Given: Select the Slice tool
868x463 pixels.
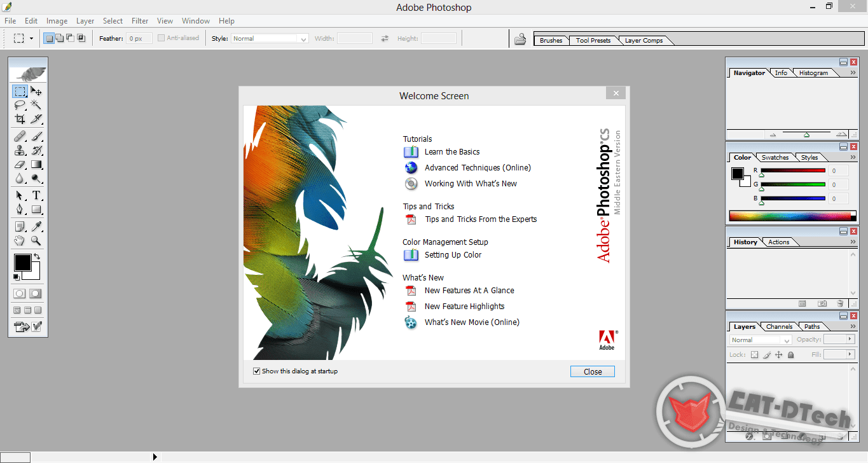Looking at the screenshot, I should pos(36,118).
